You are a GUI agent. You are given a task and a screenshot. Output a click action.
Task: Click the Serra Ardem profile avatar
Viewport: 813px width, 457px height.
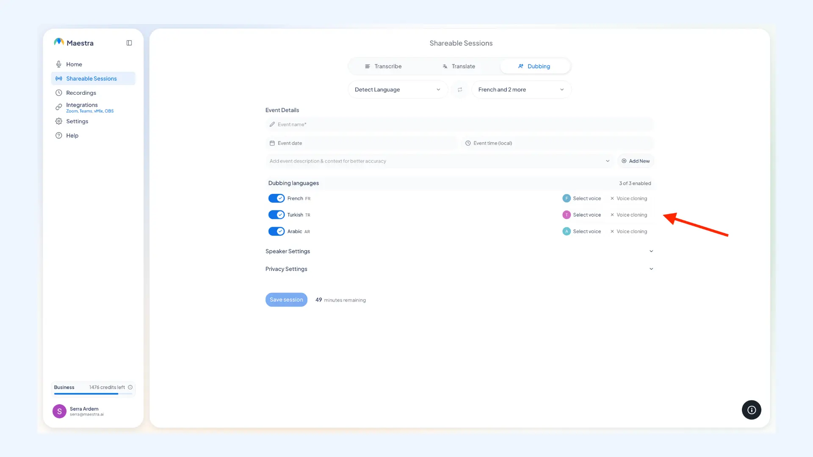pos(59,411)
